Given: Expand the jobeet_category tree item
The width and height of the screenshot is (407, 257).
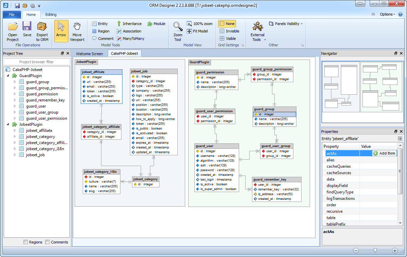Looking at the screenshot, I should [x=15, y=137].
